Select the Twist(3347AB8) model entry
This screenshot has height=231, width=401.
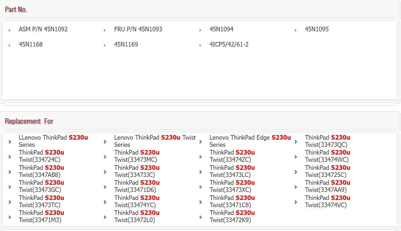(x=42, y=171)
